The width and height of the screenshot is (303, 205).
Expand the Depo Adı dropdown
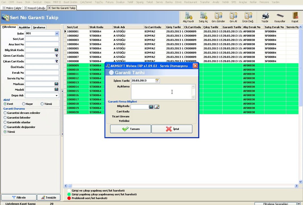click(57, 95)
